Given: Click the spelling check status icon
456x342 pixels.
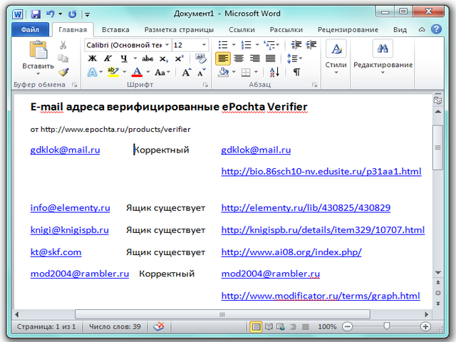Looking at the screenshot, I should tap(159, 326).
